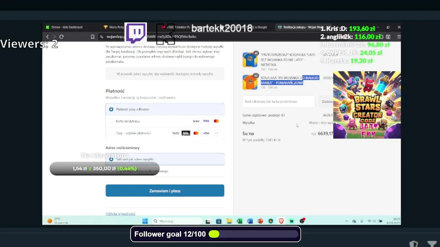Viewport: 440px width, 247px height.
Task: Open the Windows Start menu
Action: (145, 221)
